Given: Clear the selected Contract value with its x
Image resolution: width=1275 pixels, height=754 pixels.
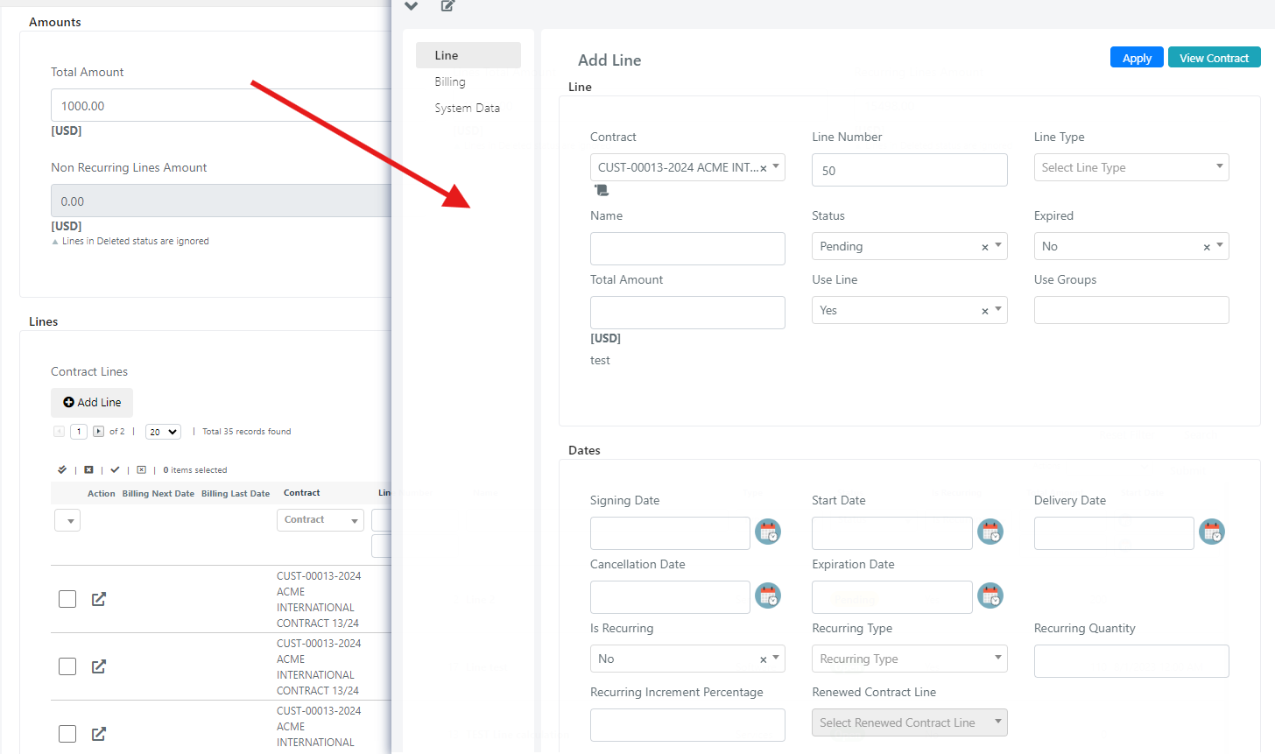Looking at the screenshot, I should (763, 168).
